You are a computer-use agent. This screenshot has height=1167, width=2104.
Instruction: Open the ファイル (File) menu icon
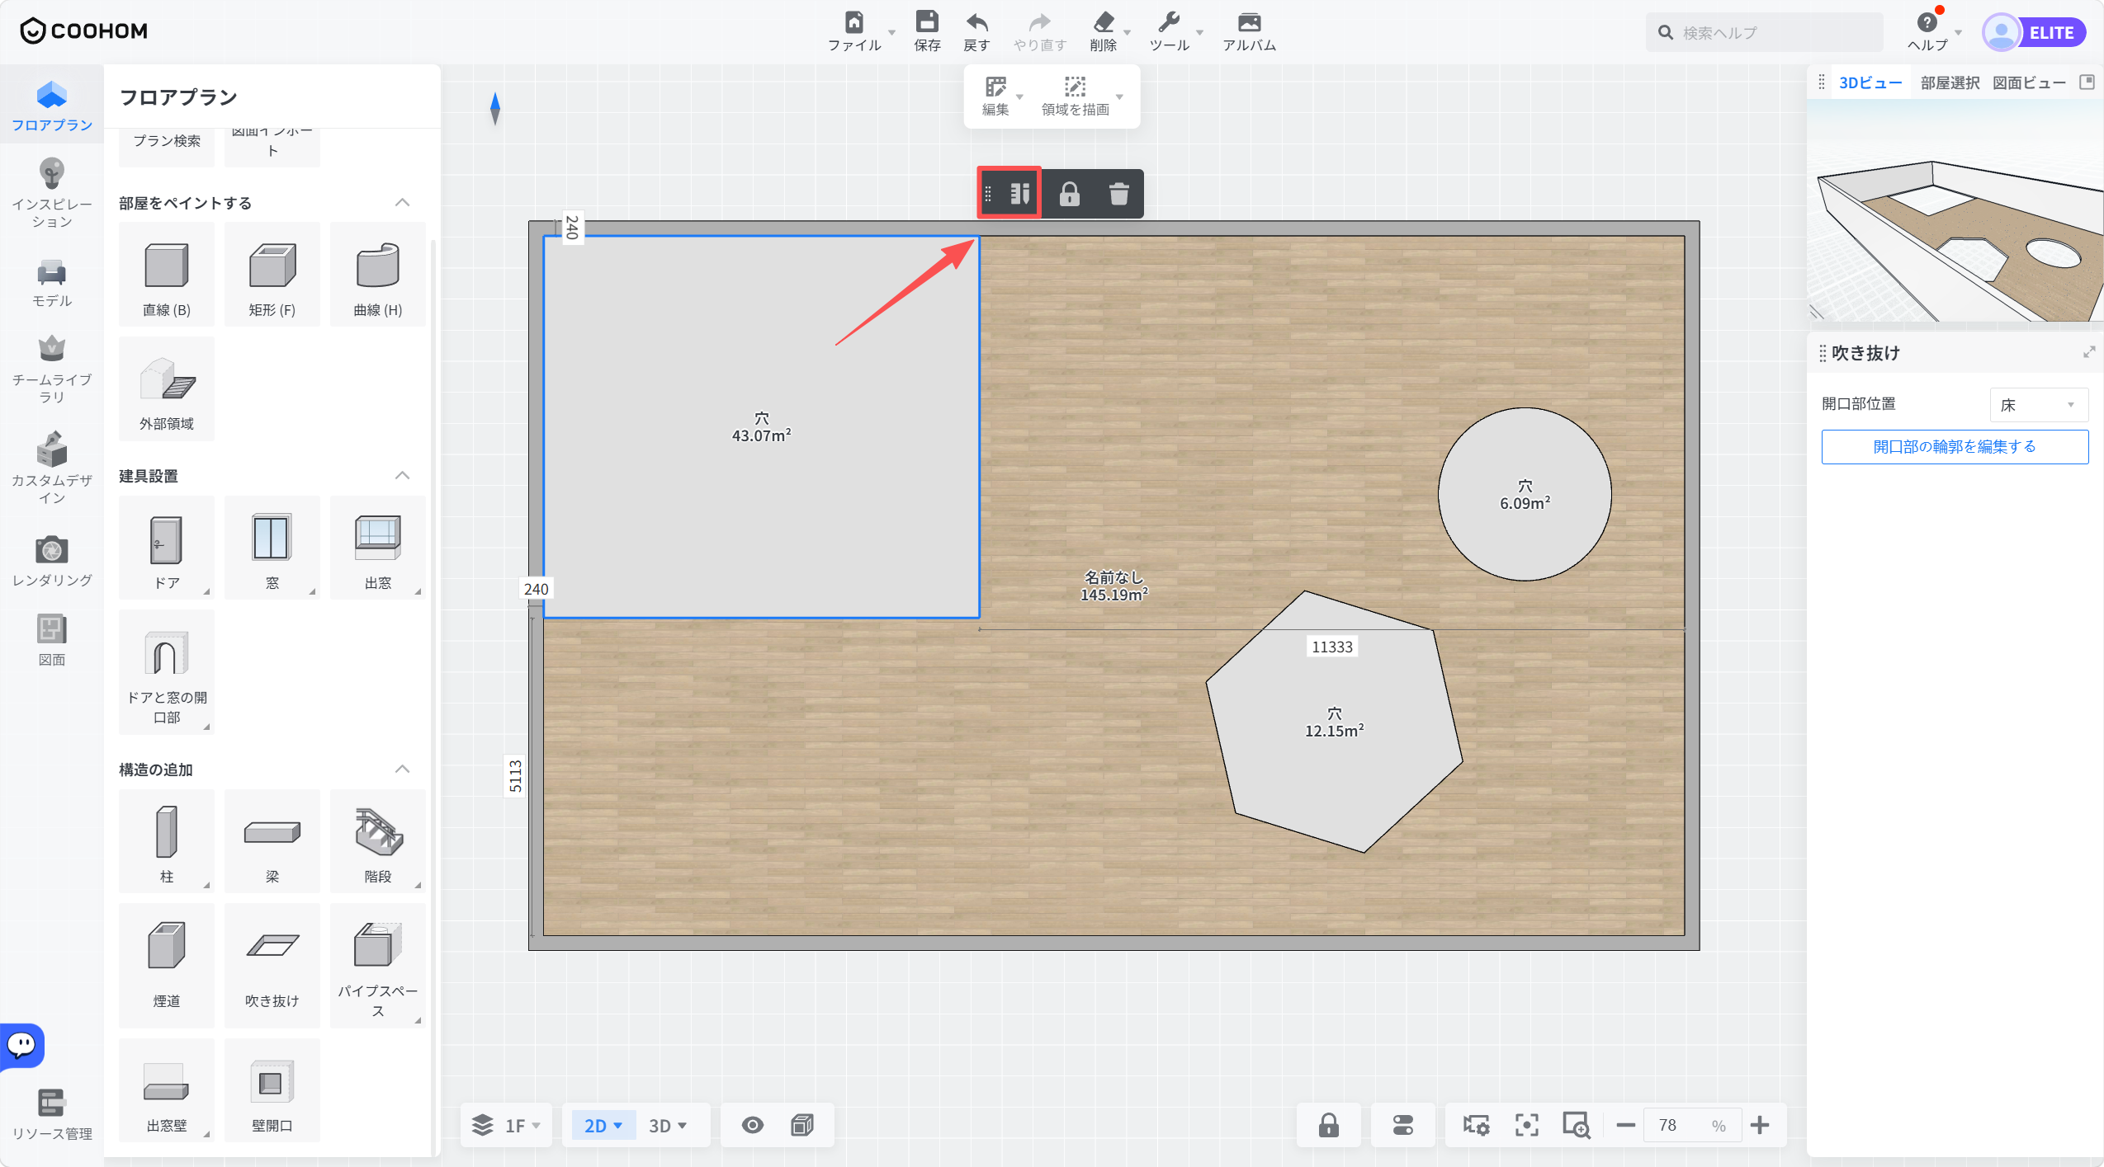pyautogui.click(x=854, y=22)
